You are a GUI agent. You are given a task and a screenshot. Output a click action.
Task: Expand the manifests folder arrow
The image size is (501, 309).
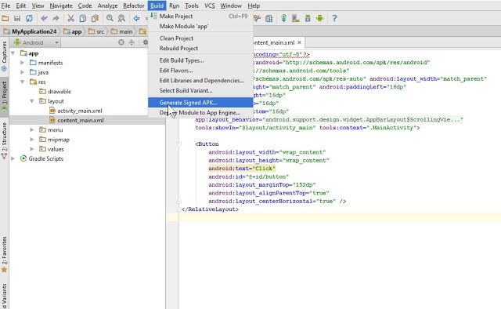click(23, 63)
